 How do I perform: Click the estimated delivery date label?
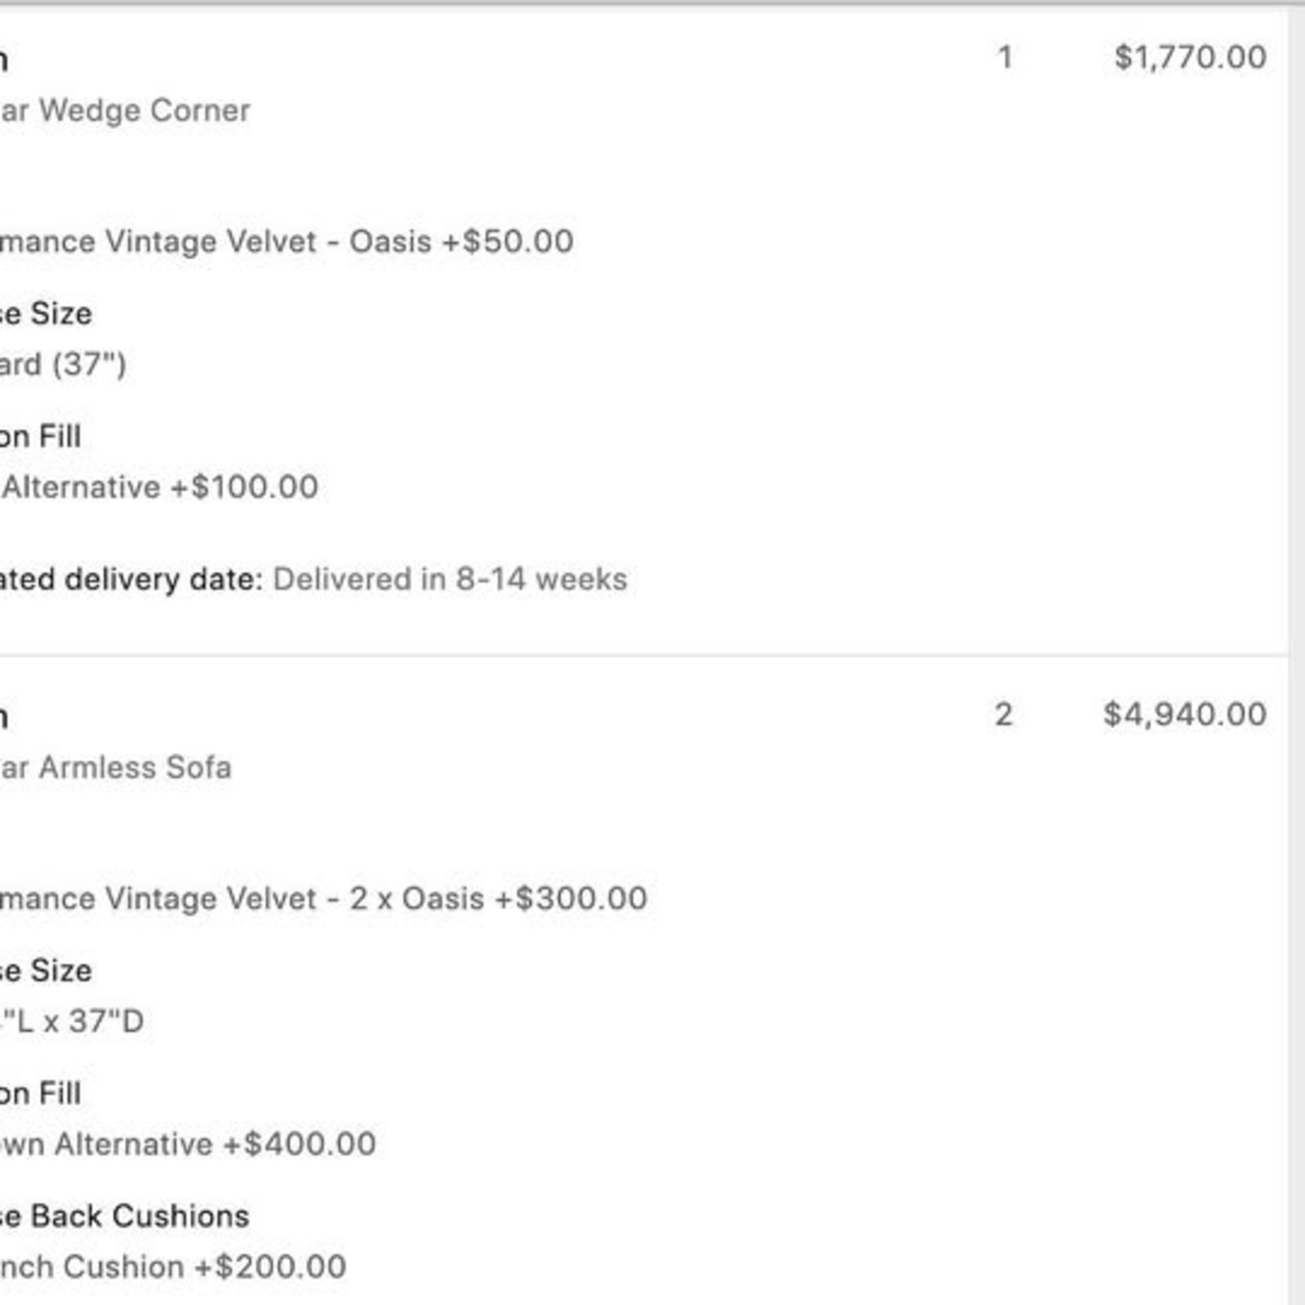(x=130, y=579)
